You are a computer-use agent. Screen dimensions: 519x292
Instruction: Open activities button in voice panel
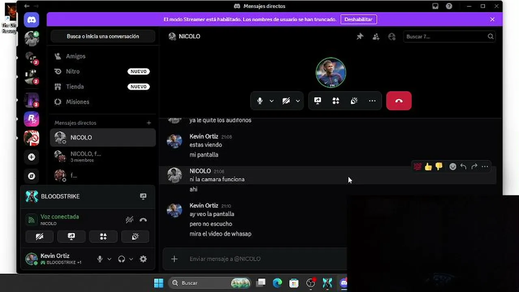(x=103, y=236)
